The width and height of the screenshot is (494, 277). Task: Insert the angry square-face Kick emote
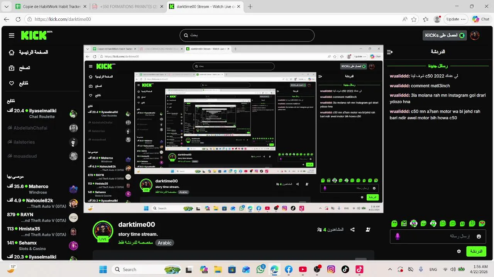click(404, 224)
